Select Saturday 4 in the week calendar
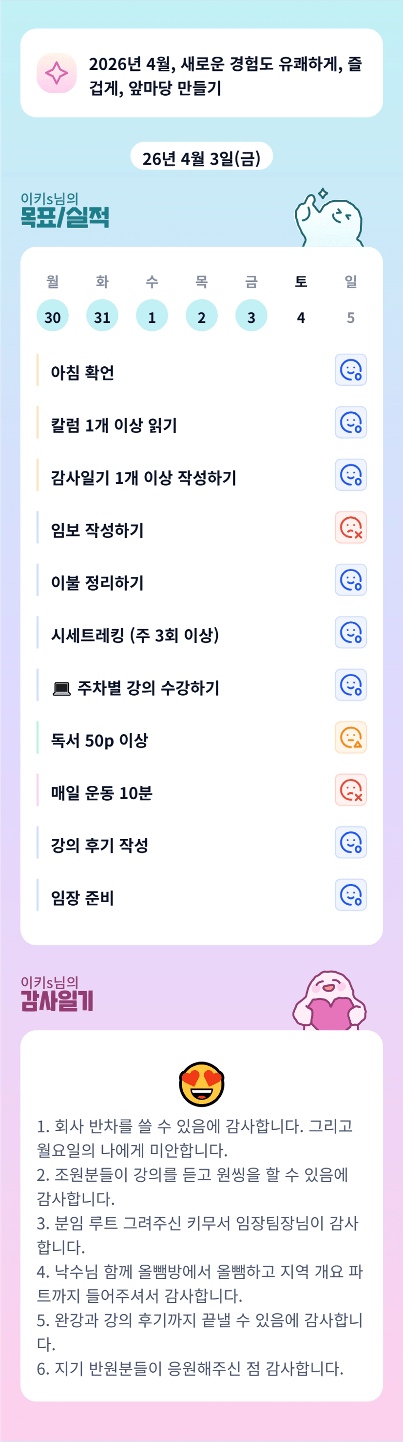This screenshot has width=403, height=1442. (301, 317)
